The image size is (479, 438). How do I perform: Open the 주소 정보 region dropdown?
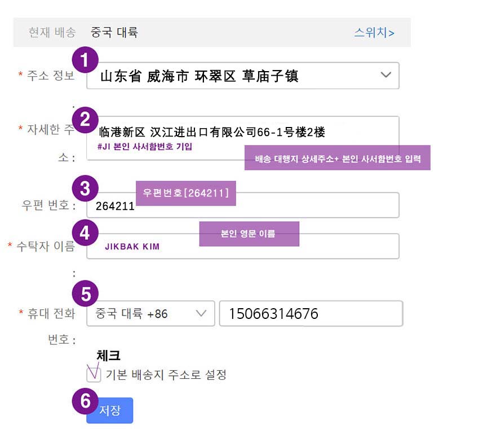pyautogui.click(x=243, y=76)
